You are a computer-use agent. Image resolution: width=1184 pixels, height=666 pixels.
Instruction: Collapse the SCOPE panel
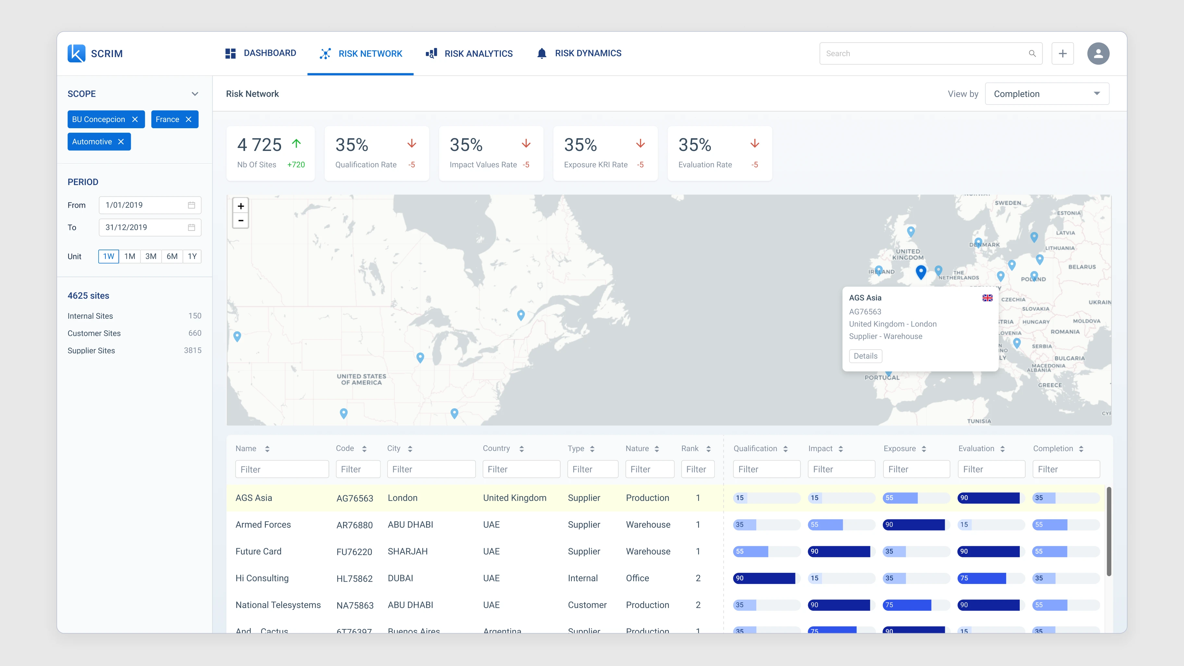point(195,93)
